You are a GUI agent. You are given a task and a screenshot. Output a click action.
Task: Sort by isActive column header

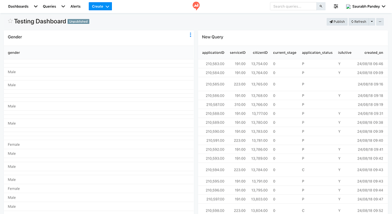point(345,52)
